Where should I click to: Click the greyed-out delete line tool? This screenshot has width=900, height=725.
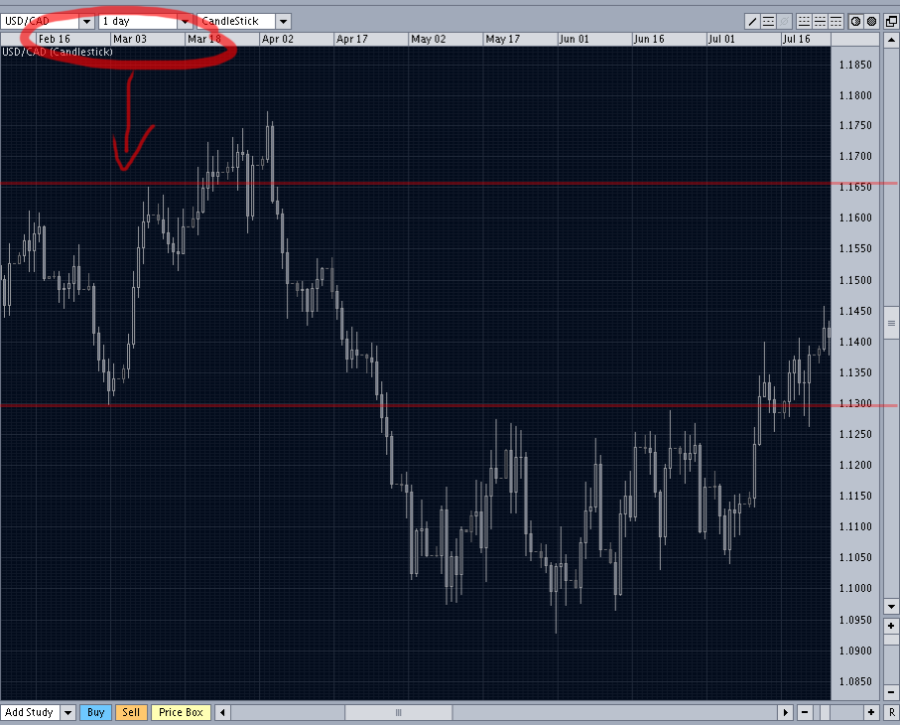[784, 22]
